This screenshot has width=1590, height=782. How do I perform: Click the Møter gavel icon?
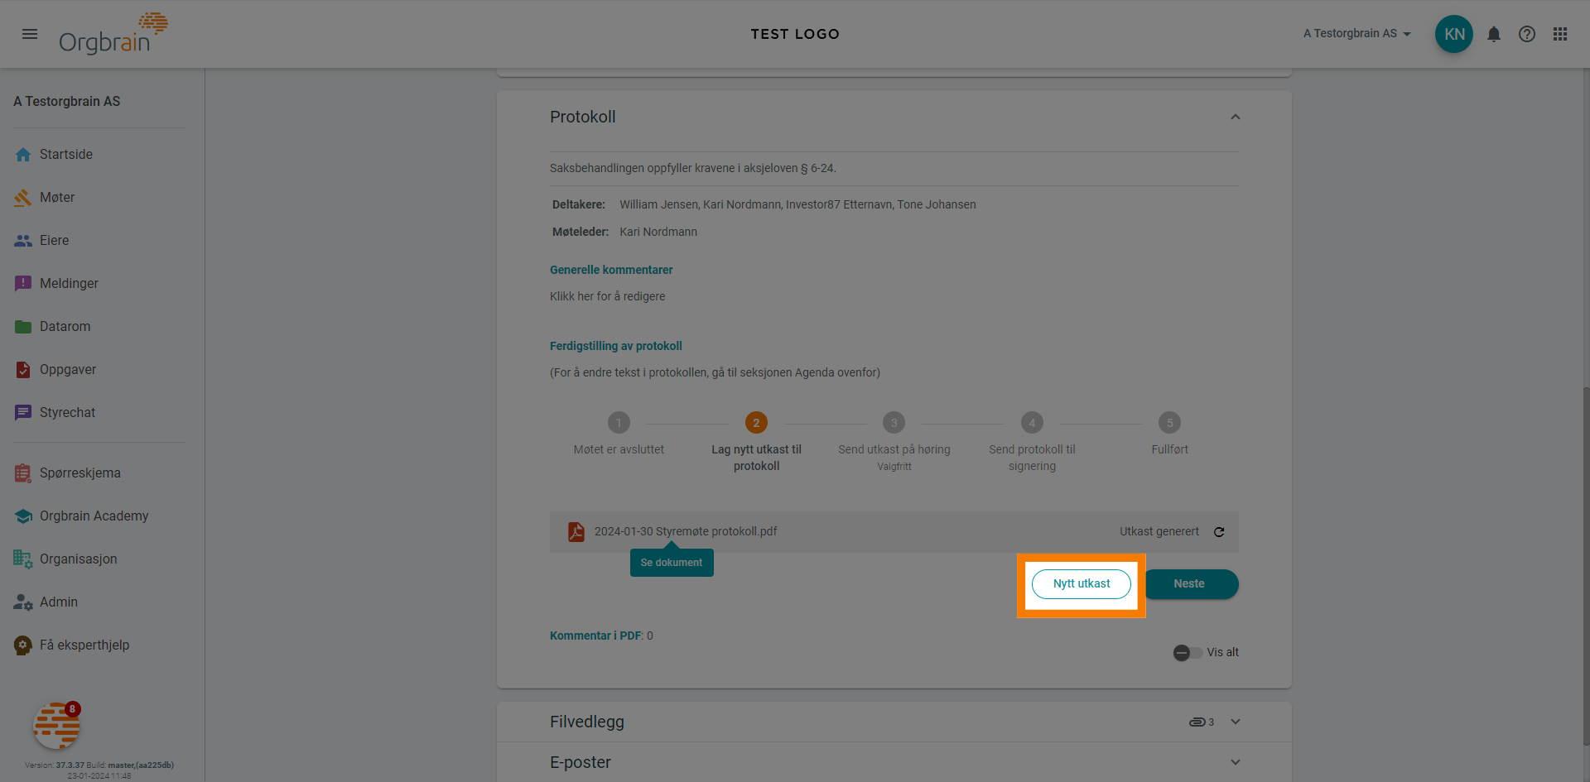pos(23,198)
